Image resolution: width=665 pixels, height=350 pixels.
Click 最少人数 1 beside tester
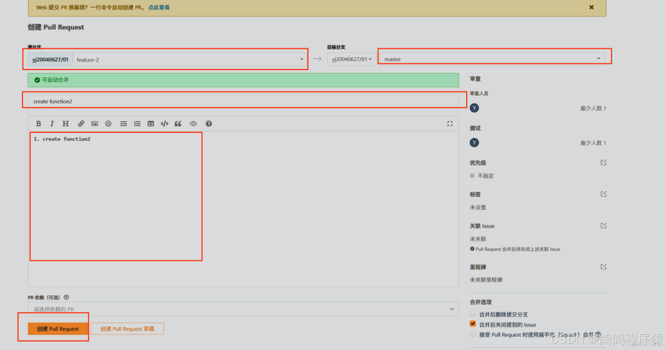point(593,143)
